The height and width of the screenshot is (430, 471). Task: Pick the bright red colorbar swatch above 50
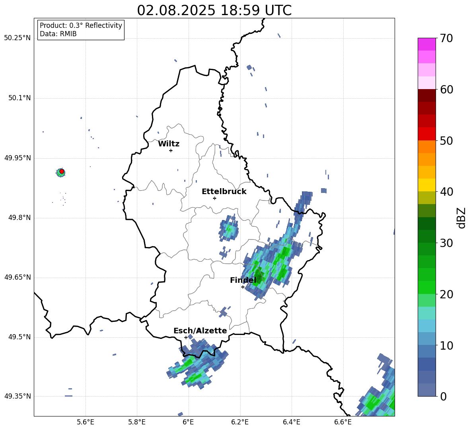[426, 134]
